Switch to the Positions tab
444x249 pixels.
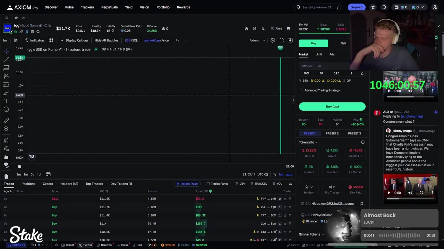pos(28,184)
